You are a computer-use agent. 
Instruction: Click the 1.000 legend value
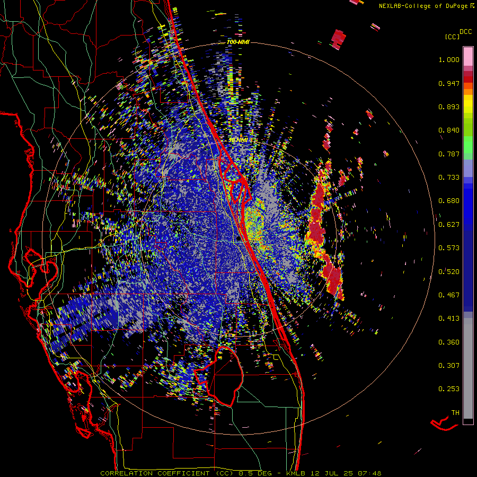coord(449,59)
